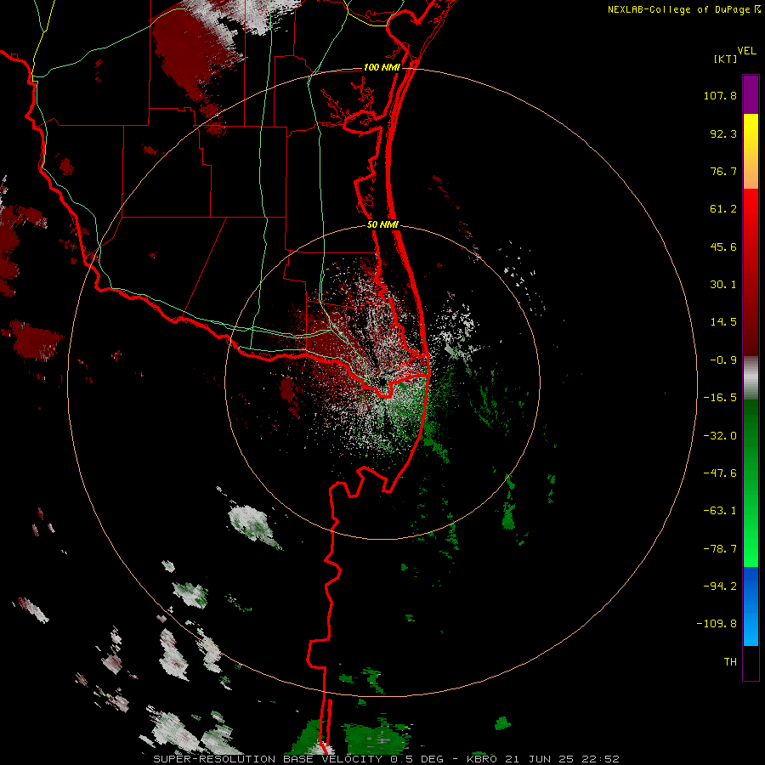This screenshot has width=765, height=765.
Task: Click the 30.1 legend value
Action: point(723,285)
